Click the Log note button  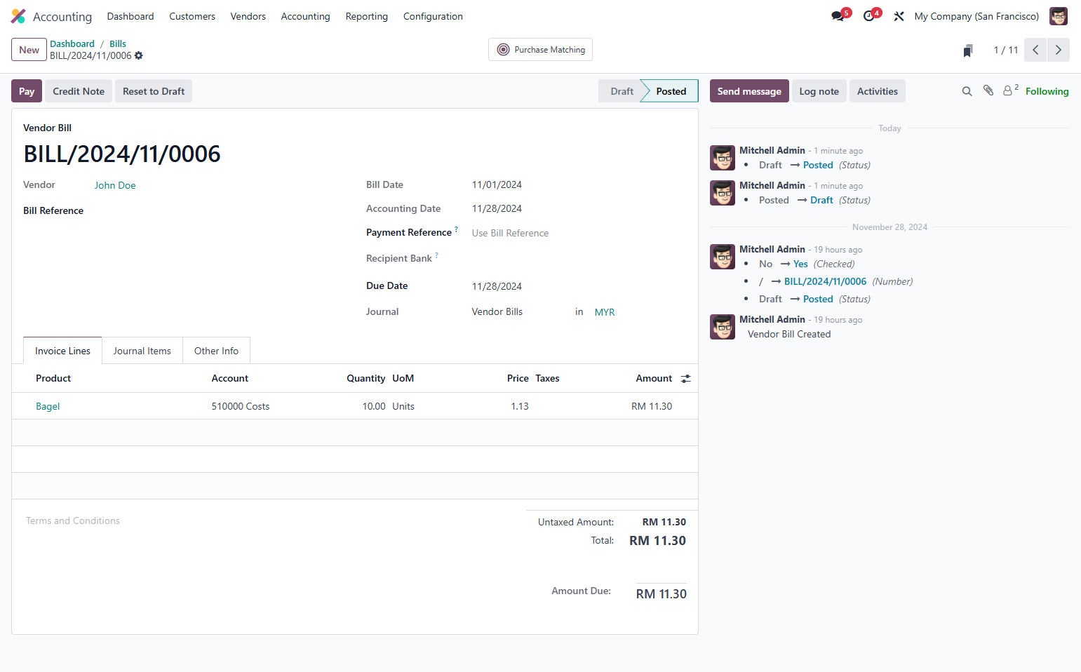tap(819, 91)
